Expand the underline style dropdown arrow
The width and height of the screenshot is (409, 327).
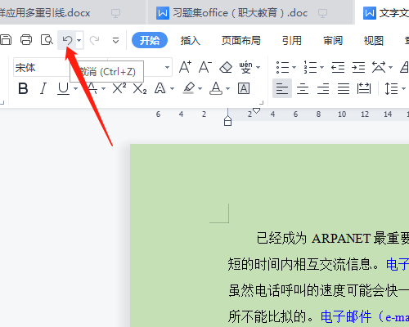[x=75, y=88]
